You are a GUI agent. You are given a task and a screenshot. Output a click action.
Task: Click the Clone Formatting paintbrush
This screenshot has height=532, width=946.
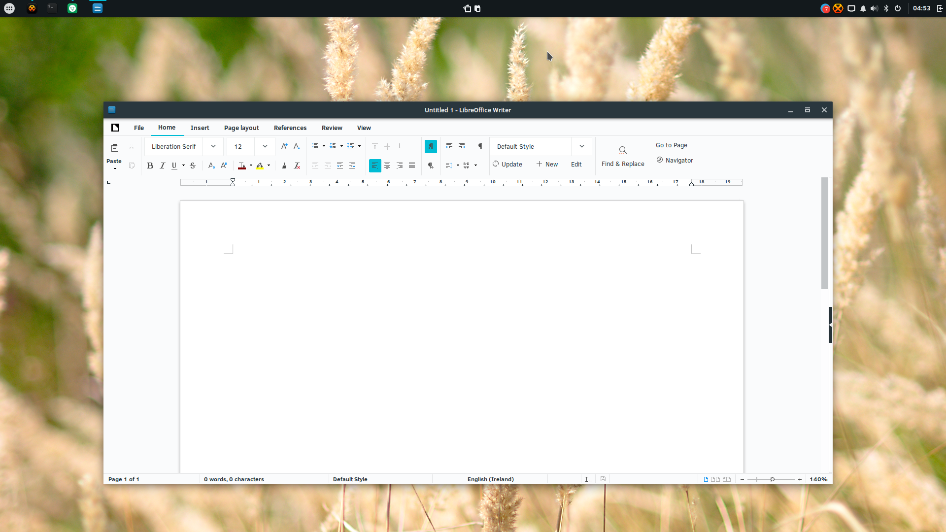(284, 166)
